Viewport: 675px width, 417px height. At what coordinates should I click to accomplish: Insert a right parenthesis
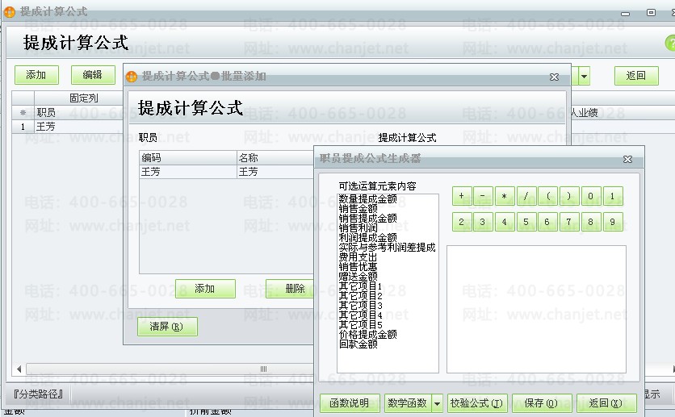pos(569,197)
